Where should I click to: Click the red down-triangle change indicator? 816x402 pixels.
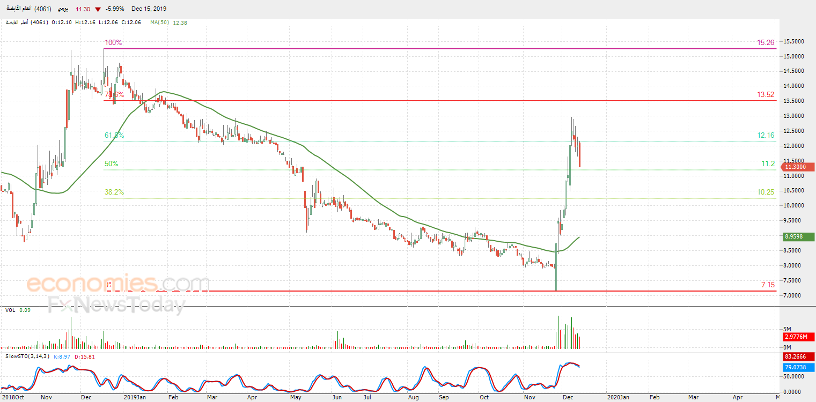(x=98, y=9)
